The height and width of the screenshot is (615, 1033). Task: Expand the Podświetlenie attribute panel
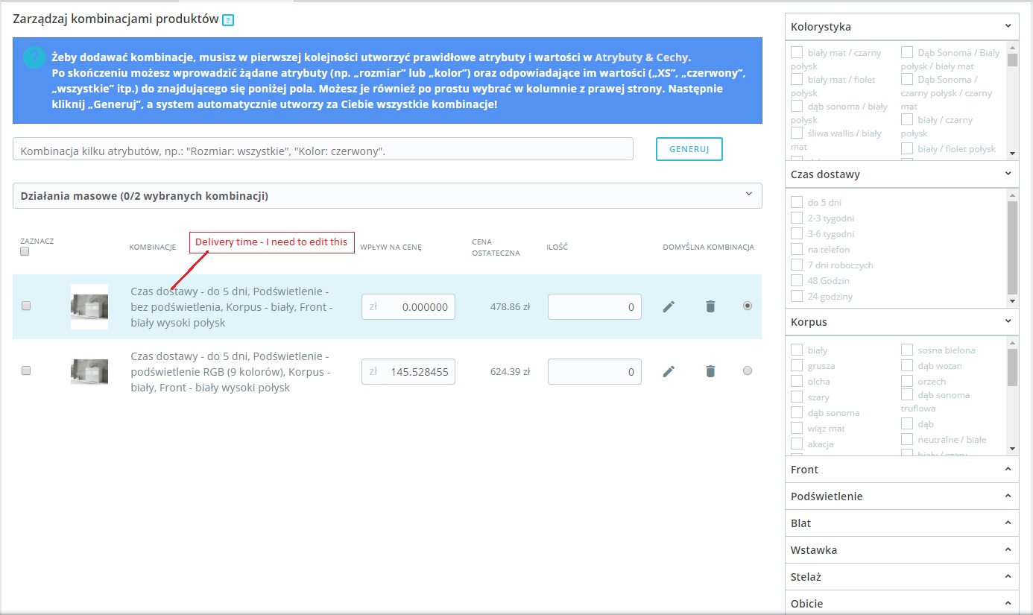[902, 496]
